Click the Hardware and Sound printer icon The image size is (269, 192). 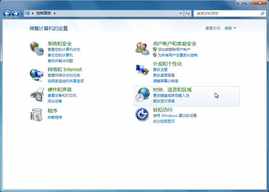[37, 95]
